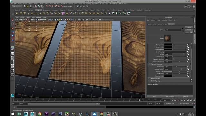Click the Copy Tab button
The width and height of the screenshot is (206, 116).
(185, 96)
